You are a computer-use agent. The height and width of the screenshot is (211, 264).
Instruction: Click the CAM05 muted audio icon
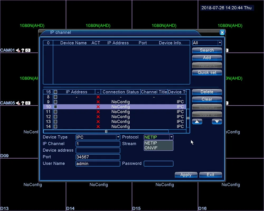[x=18, y=103]
